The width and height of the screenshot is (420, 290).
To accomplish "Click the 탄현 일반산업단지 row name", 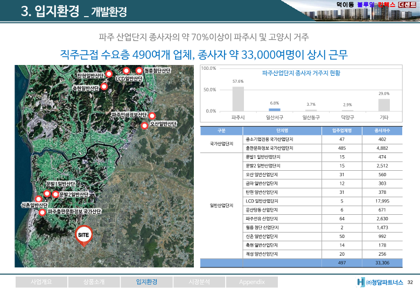I will coord(262,192).
